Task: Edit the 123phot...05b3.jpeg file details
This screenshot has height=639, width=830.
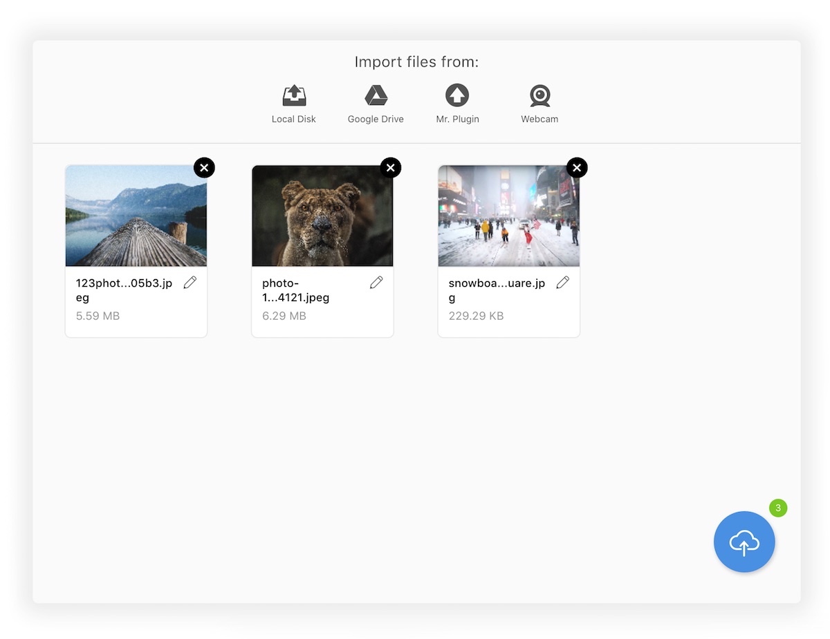Action: (x=190, y=283)
